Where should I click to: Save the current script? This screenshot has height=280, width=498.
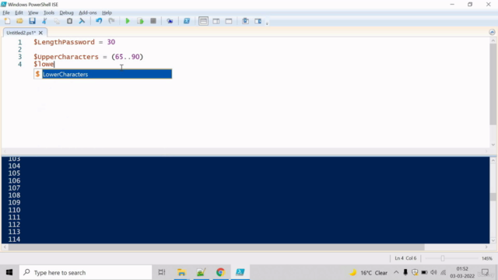point(32,21)
